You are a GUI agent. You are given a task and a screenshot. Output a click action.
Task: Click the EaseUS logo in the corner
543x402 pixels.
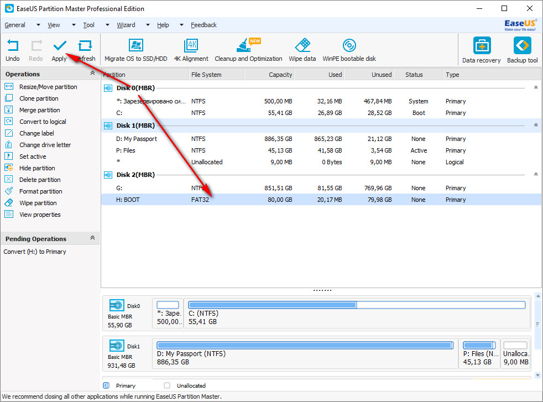pos(520,25)
